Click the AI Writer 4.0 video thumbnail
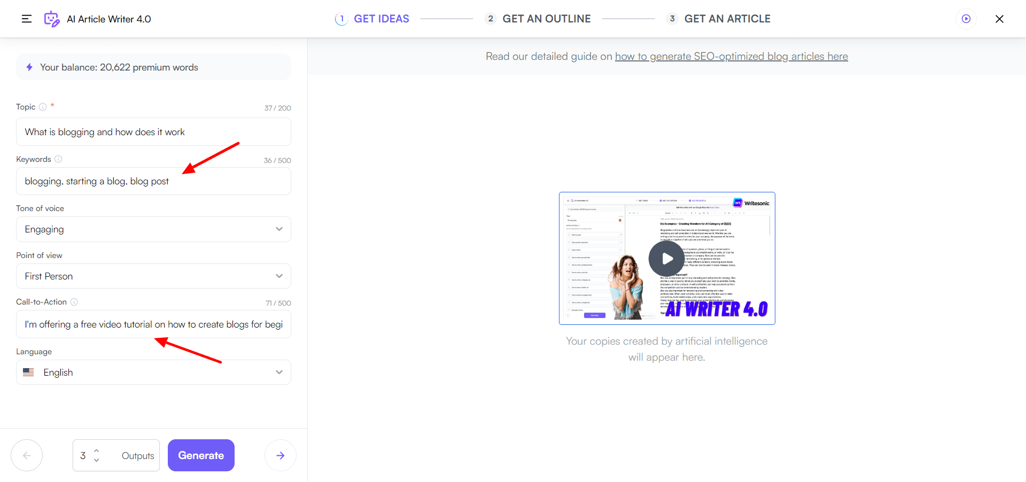 [x=667, y=258]
